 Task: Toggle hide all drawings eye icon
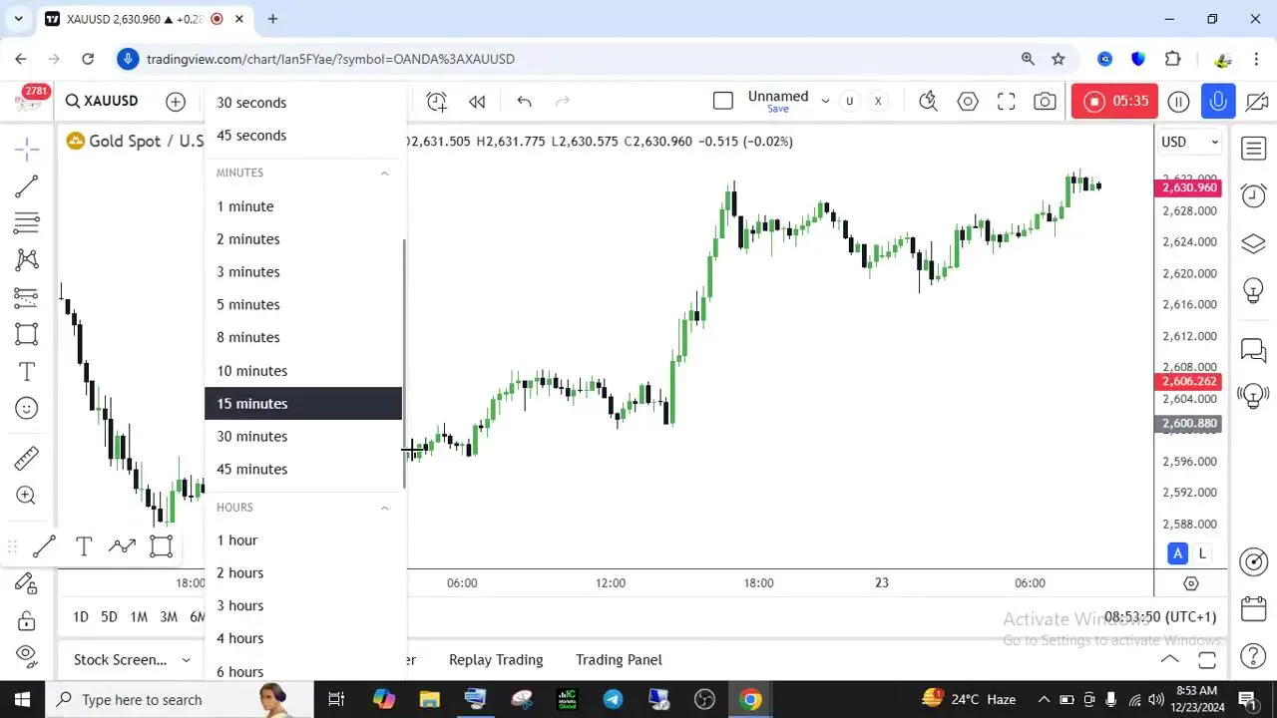pyautogui.click(x=27, y=656)
